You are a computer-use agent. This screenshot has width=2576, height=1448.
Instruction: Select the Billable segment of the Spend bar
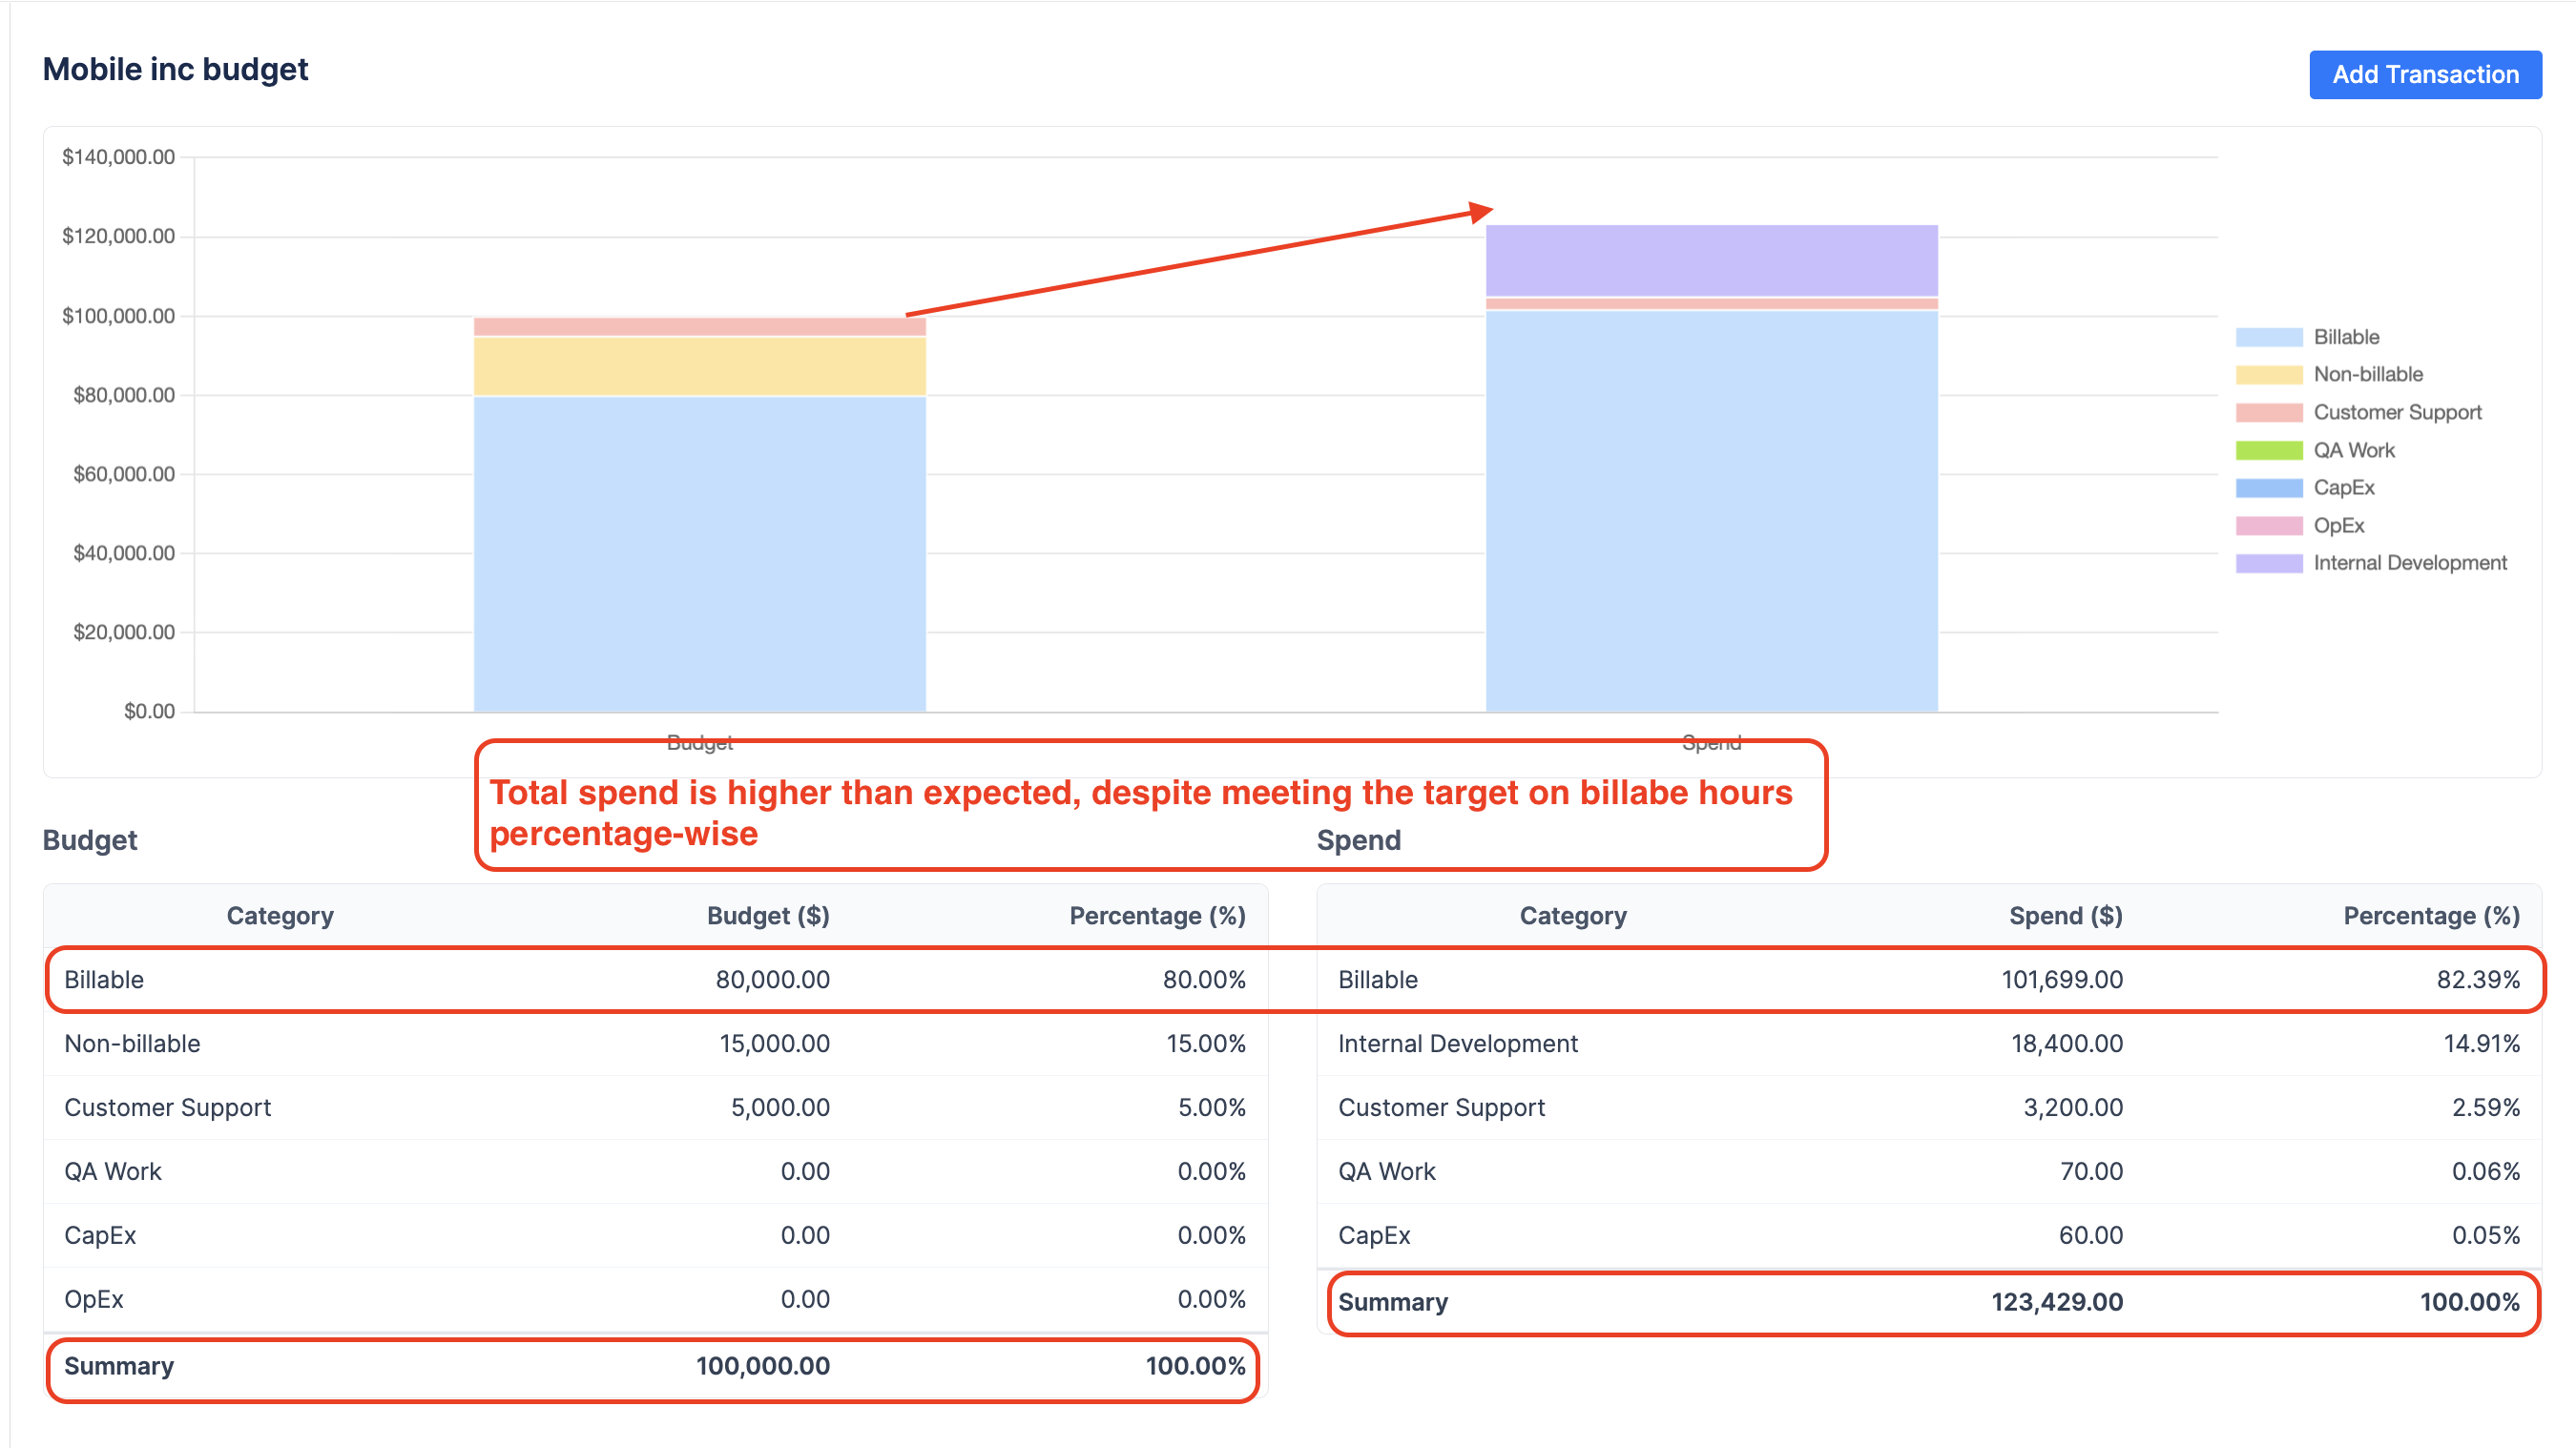[1711, 511]
